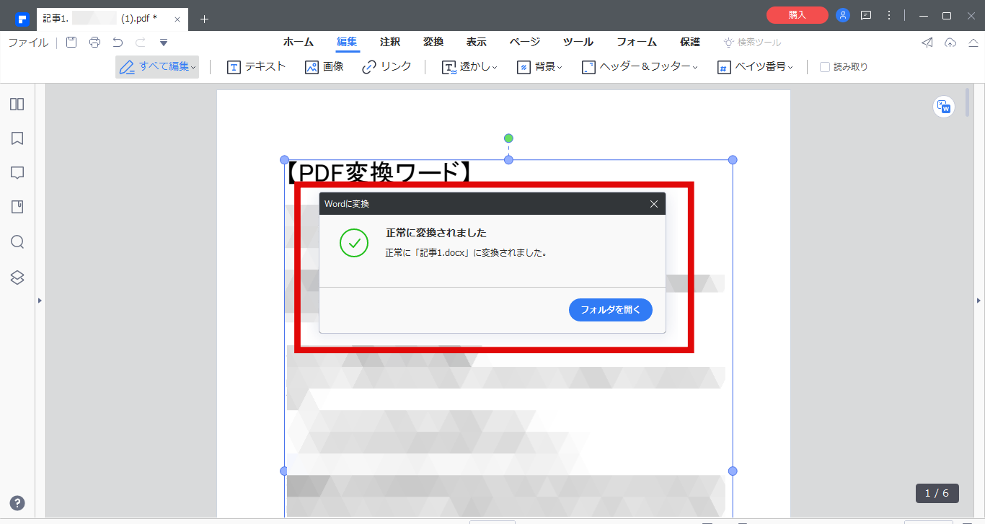
Task: Open the quick access customize arrow
Action: tap(164, 43)
